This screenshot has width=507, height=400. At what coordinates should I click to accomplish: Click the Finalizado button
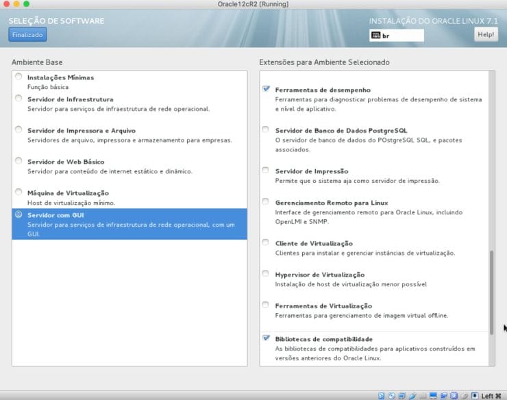point(27,35)
